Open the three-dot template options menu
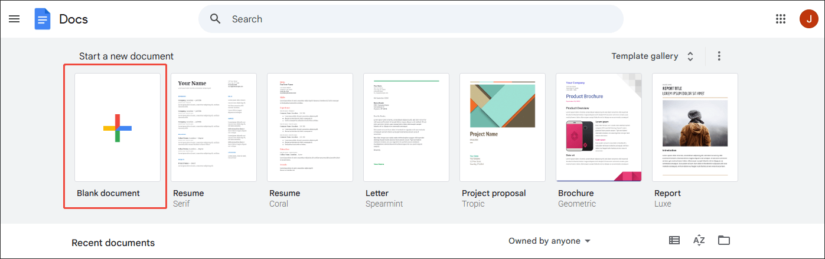Image resolution: width=825 pixels, height=259 pixels. point(719,56)
